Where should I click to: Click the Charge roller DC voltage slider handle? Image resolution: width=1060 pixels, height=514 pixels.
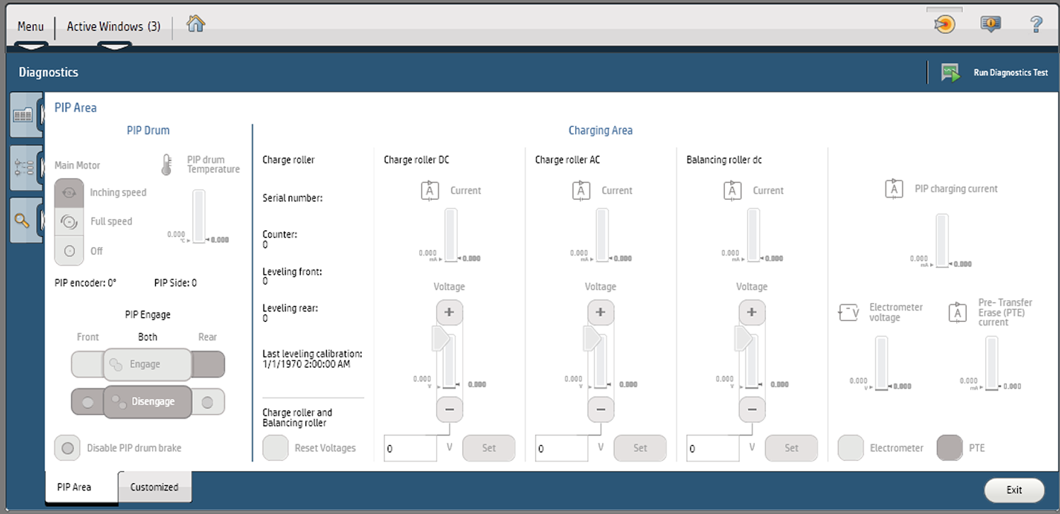pos(441,338)
